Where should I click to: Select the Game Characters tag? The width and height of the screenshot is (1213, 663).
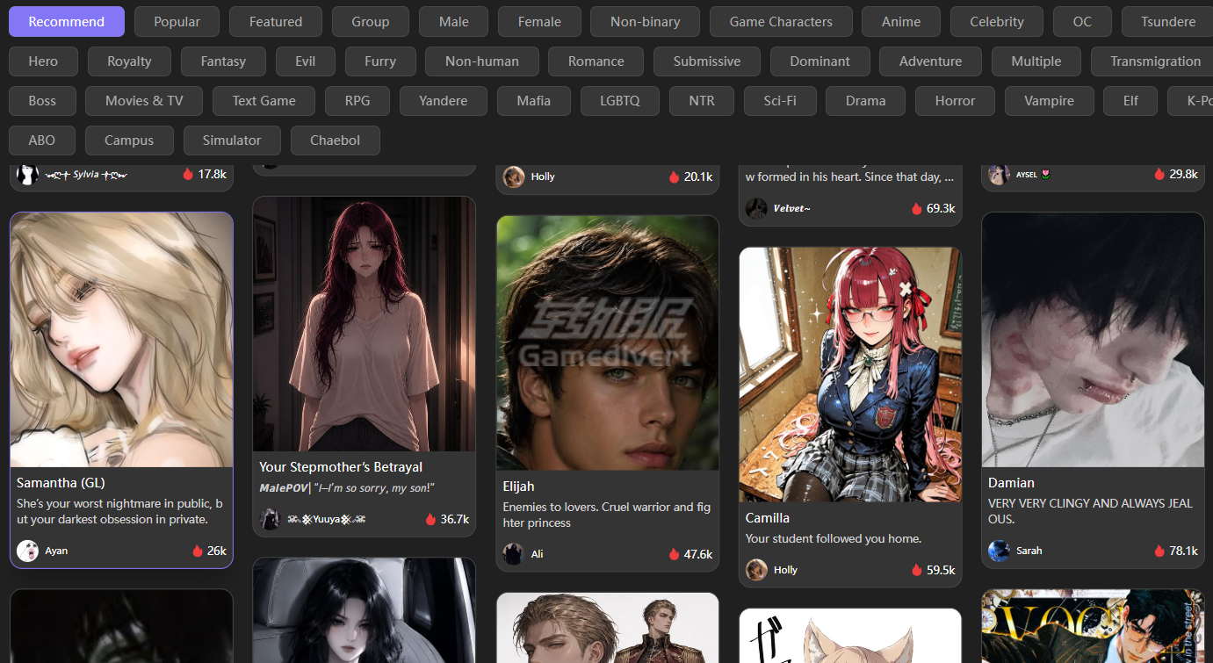(x=781, y=21)
